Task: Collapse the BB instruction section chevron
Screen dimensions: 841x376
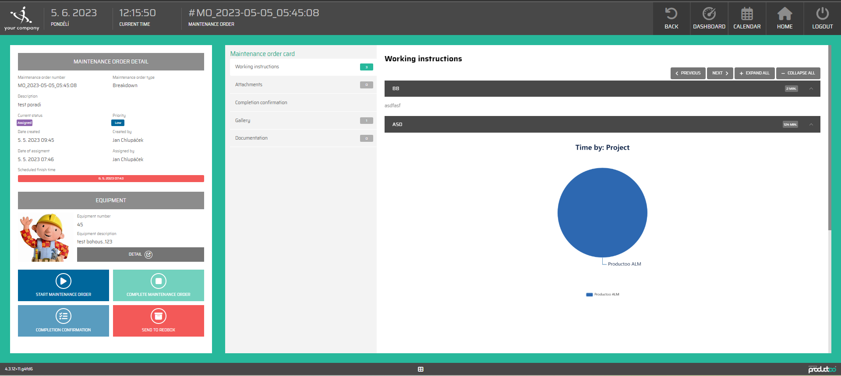Action: (811, 89)
